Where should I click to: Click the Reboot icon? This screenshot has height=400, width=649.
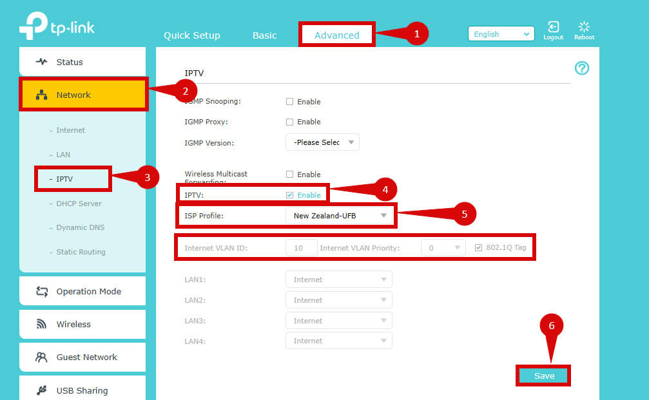pos(584,28)
